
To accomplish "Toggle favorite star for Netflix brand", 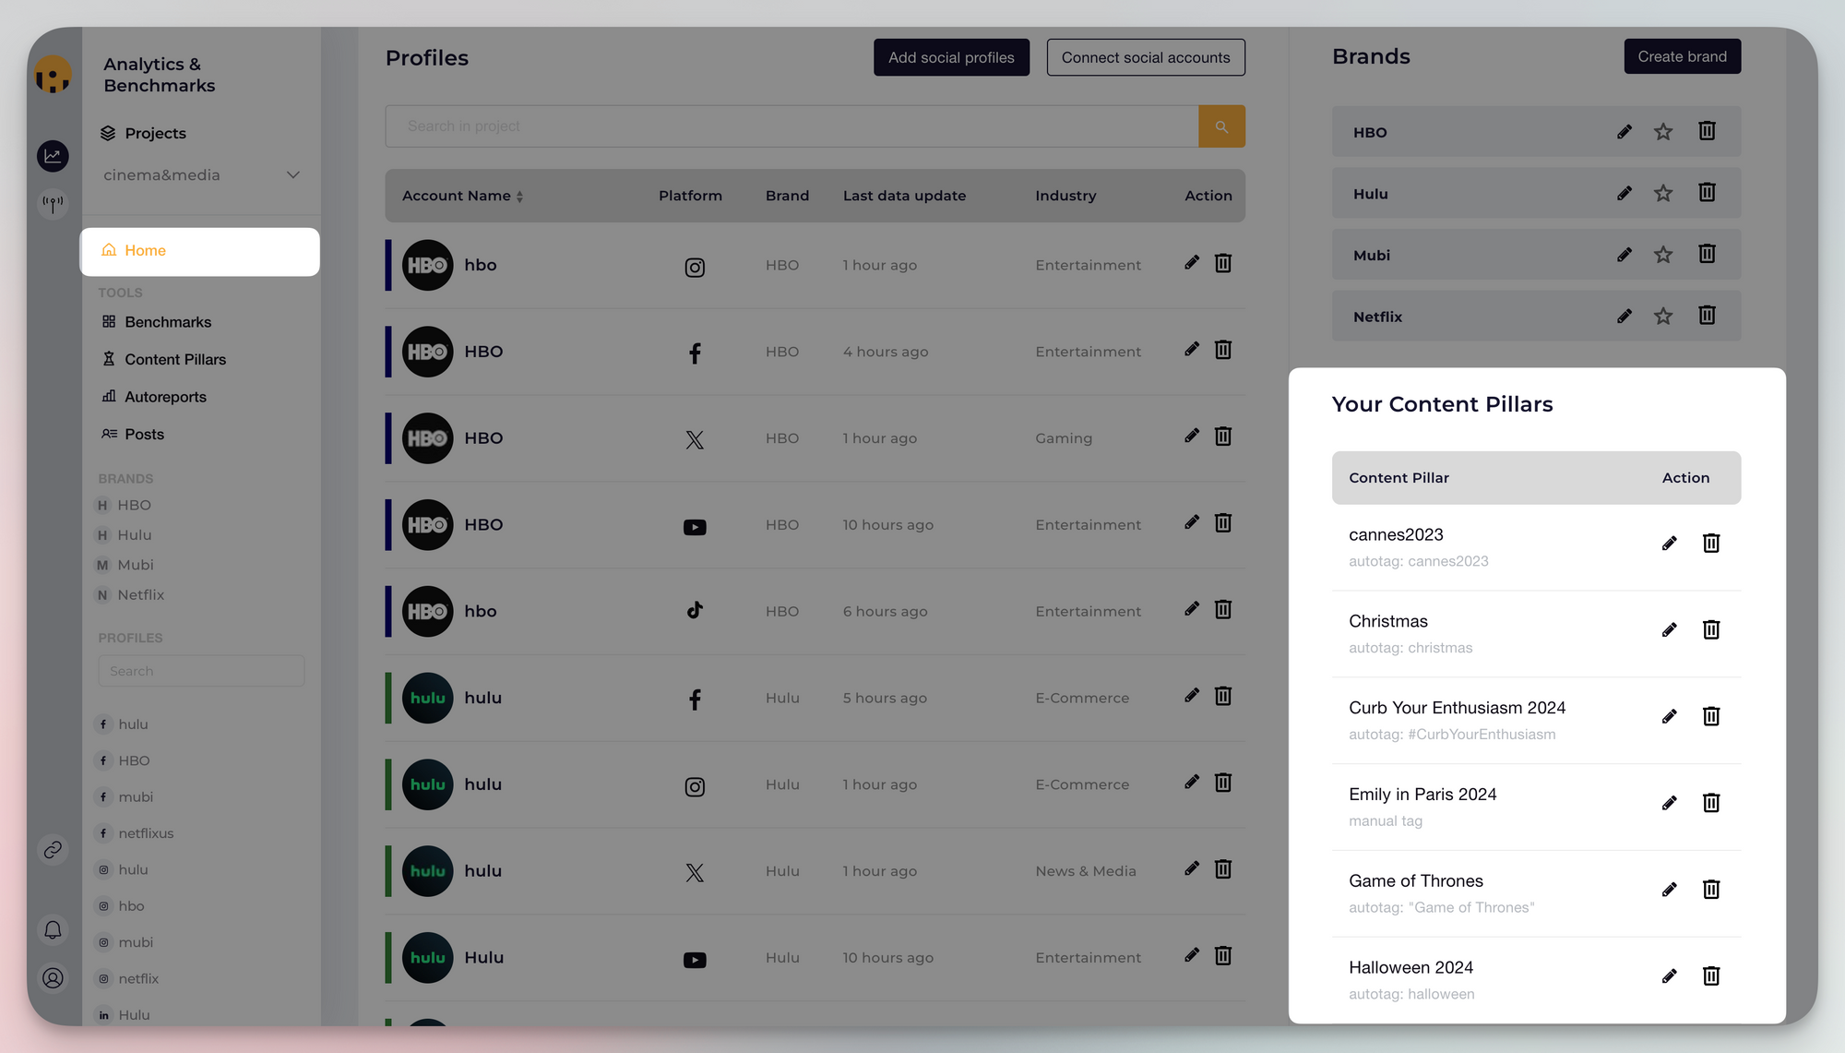I will tap(1663, 317).
